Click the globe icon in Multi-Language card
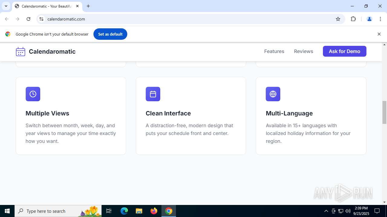Viewport: 387px width, 217px height. coord(273,94)
